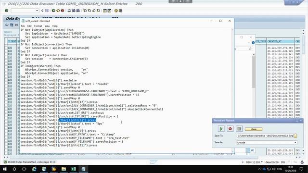This screenshot has height=173, width=308.
Task: Show hidden tray icons chevron
Action: tap(259, 169)
